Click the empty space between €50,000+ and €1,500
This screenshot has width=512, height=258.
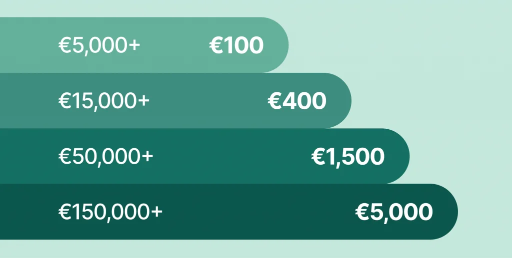click(x=231, y=157)
